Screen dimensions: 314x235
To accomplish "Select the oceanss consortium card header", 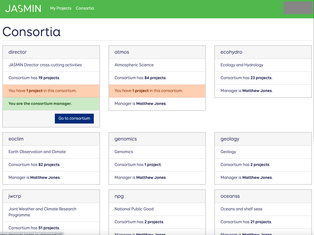I will pos(263,196).
